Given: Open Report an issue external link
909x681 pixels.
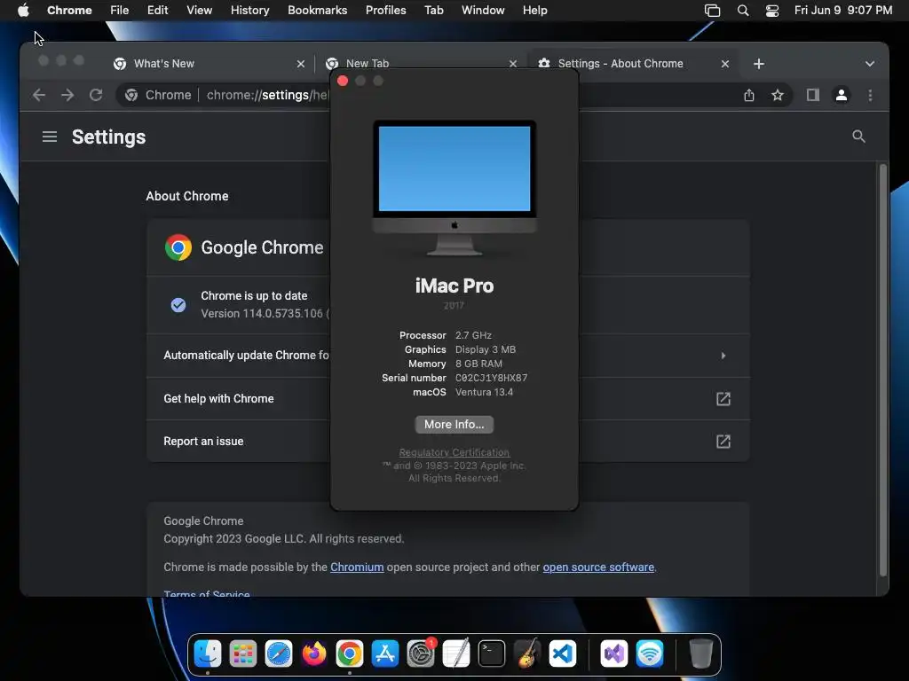Looking at the screenshot, I should (723, 442).
